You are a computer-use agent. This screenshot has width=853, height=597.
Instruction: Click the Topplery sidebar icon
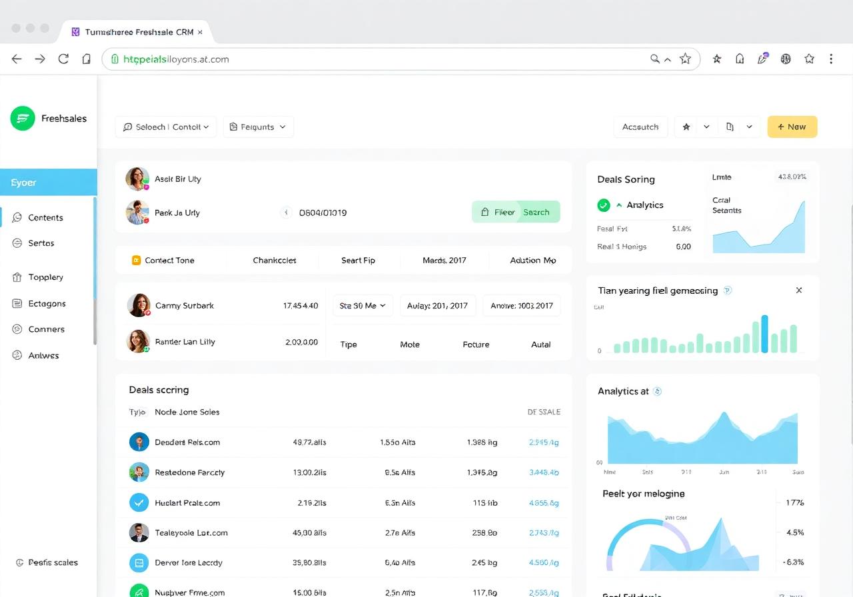(17, 277)
